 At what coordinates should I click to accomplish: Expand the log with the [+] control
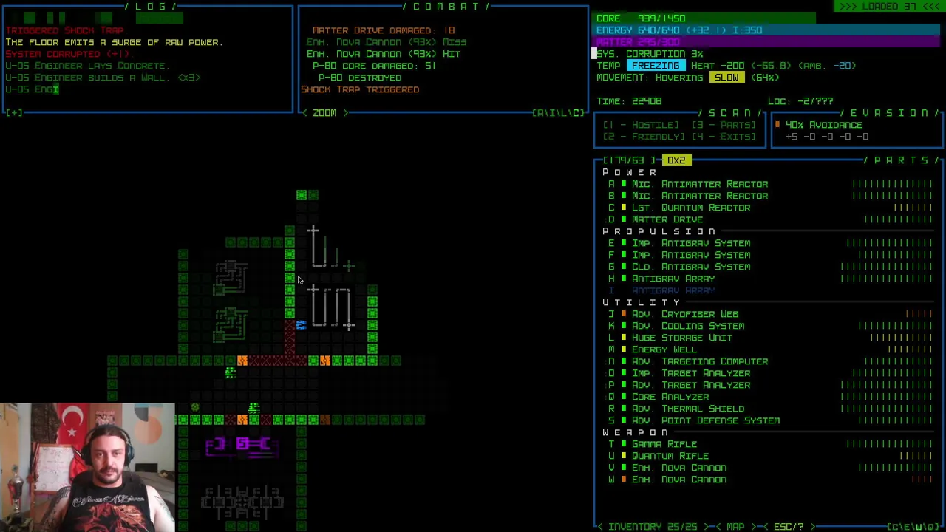coord(14,113)
